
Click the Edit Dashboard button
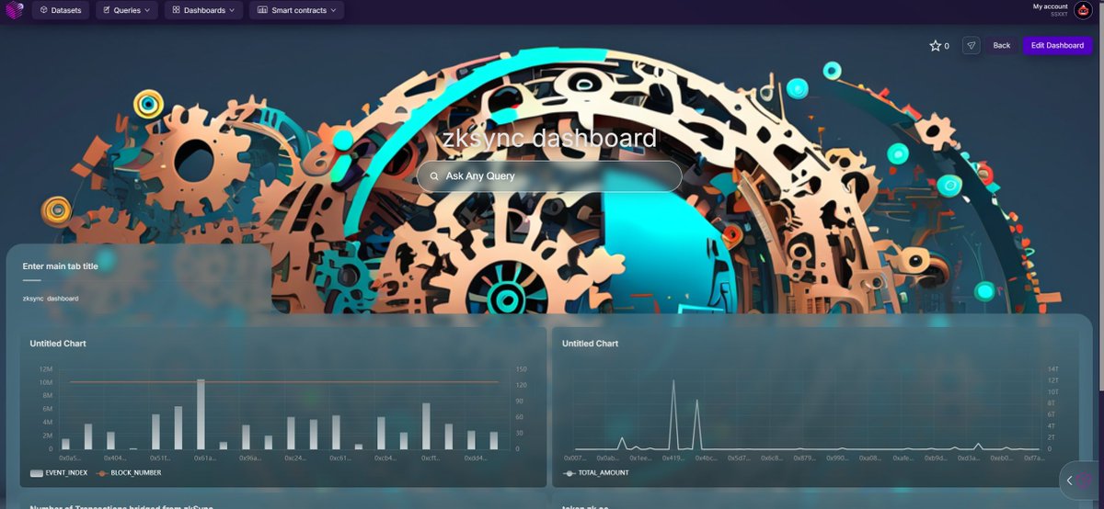1057,45
